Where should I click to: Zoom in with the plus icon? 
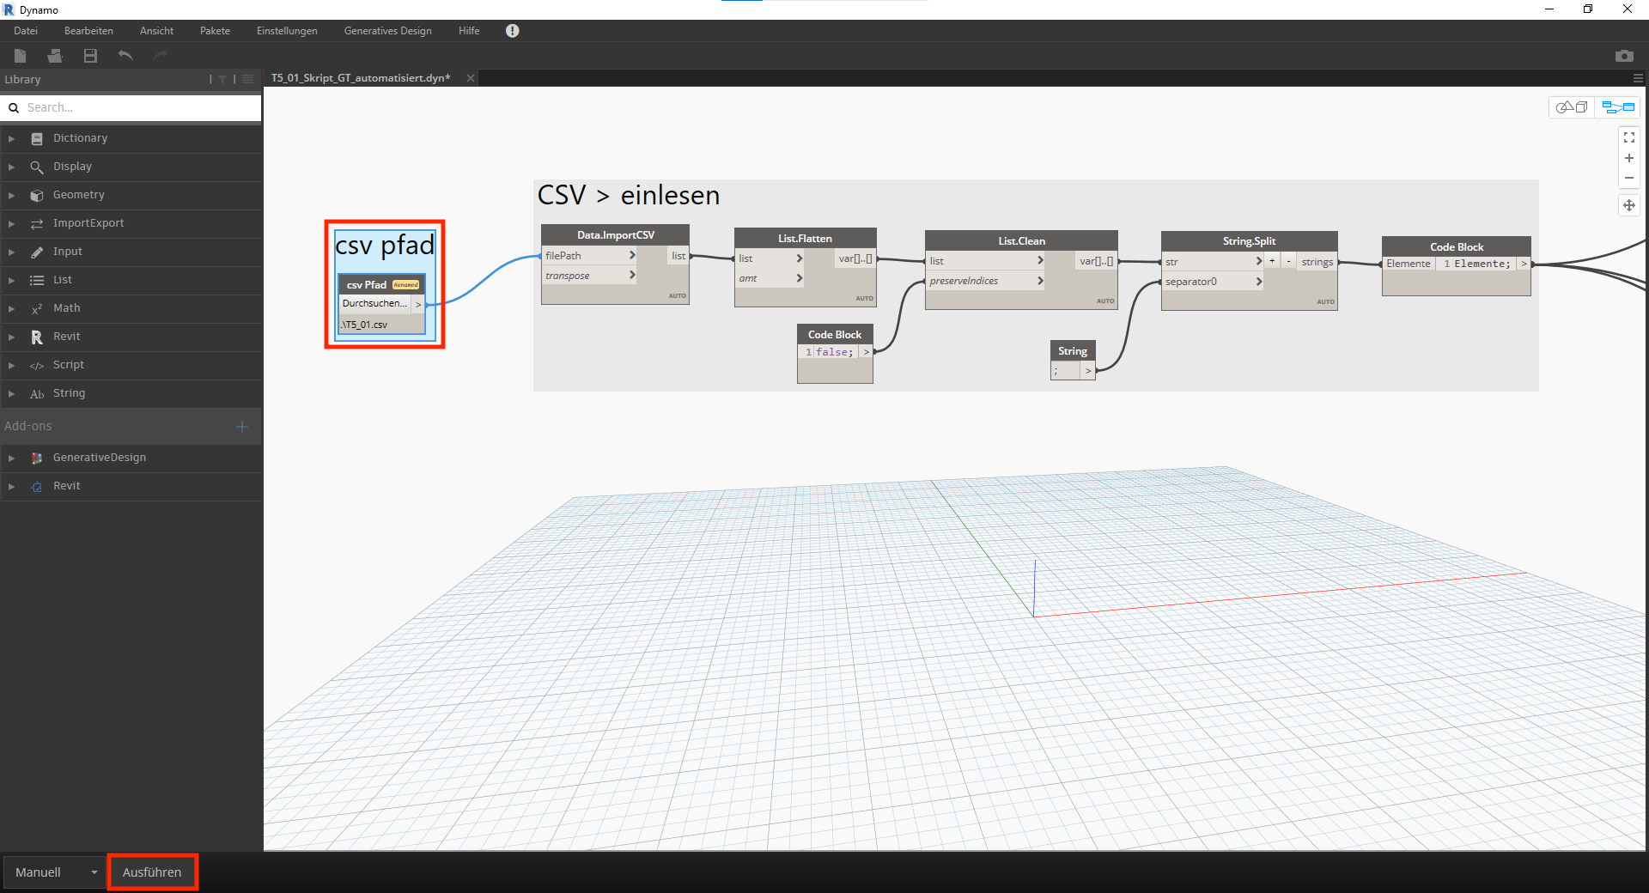[x=1628, y=158]
